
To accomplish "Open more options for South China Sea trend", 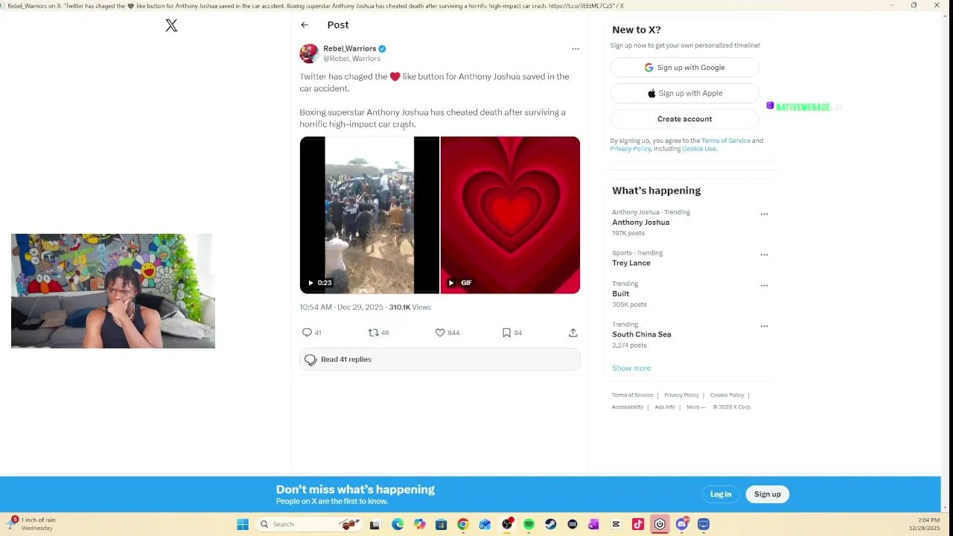I will (x=764, y=326).
